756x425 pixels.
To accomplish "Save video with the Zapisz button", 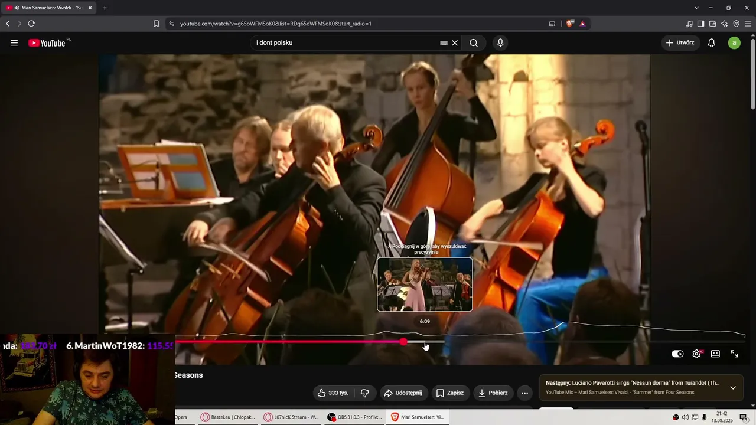I will [450, 393].
